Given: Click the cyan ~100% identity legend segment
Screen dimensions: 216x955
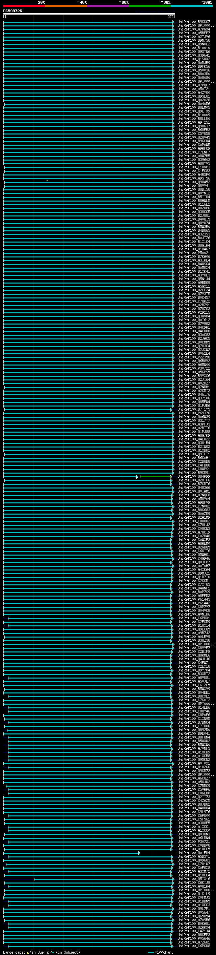Looking at the screenshot, I should pyautogui.click(x=191, y=6).
